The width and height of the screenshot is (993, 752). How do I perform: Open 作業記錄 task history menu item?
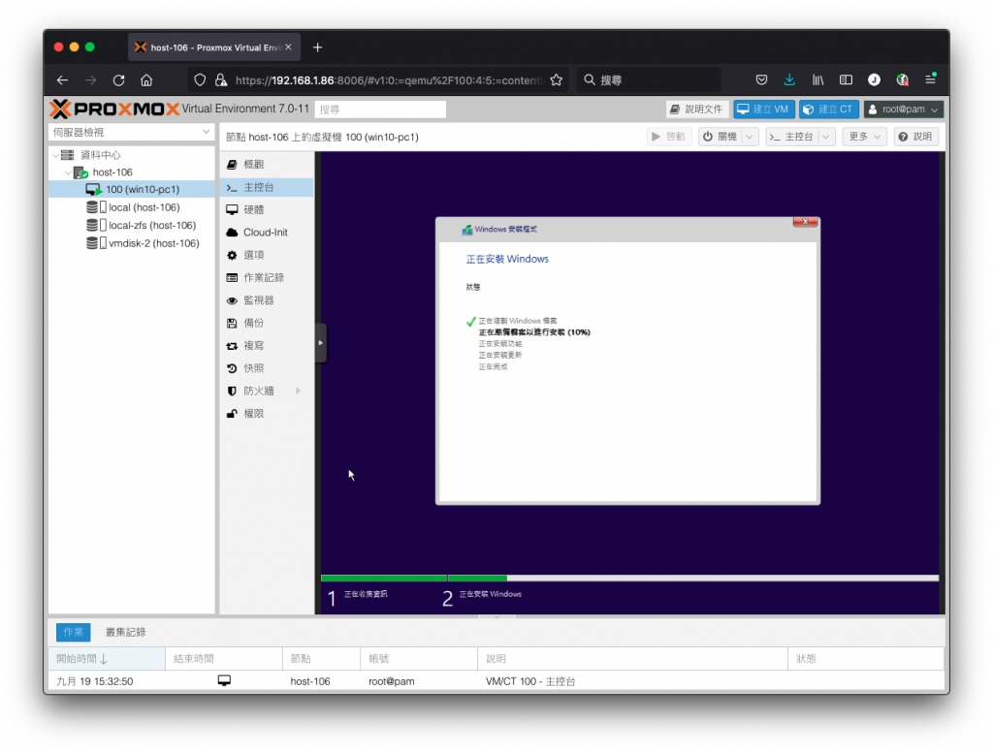[268, 278]
